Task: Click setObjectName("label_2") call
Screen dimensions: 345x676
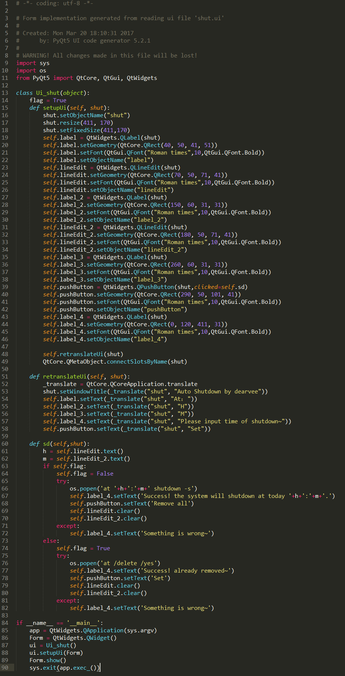Action: tap(127, 220)
